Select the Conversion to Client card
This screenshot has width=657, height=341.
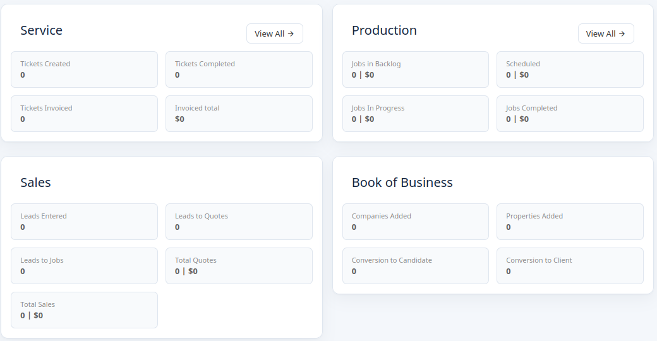[x=570, y=266]
